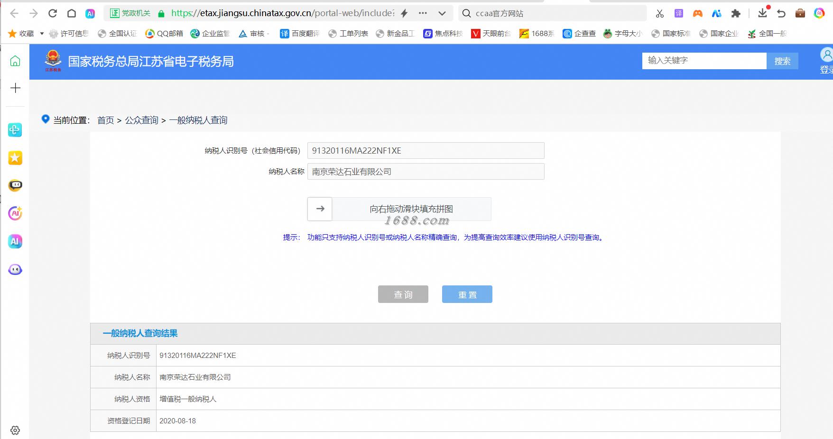
Task: Open the downloads icon in the toolbar
Action: [763, 13]
